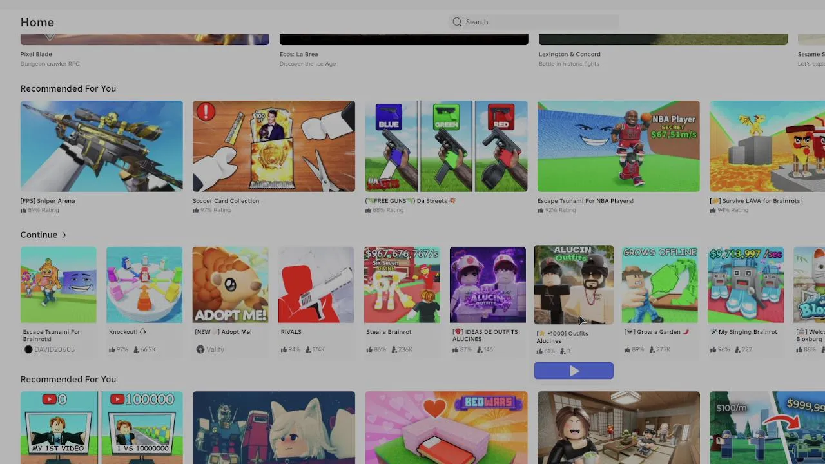Click the DAVID20605 avatar icon

point(28,349)
